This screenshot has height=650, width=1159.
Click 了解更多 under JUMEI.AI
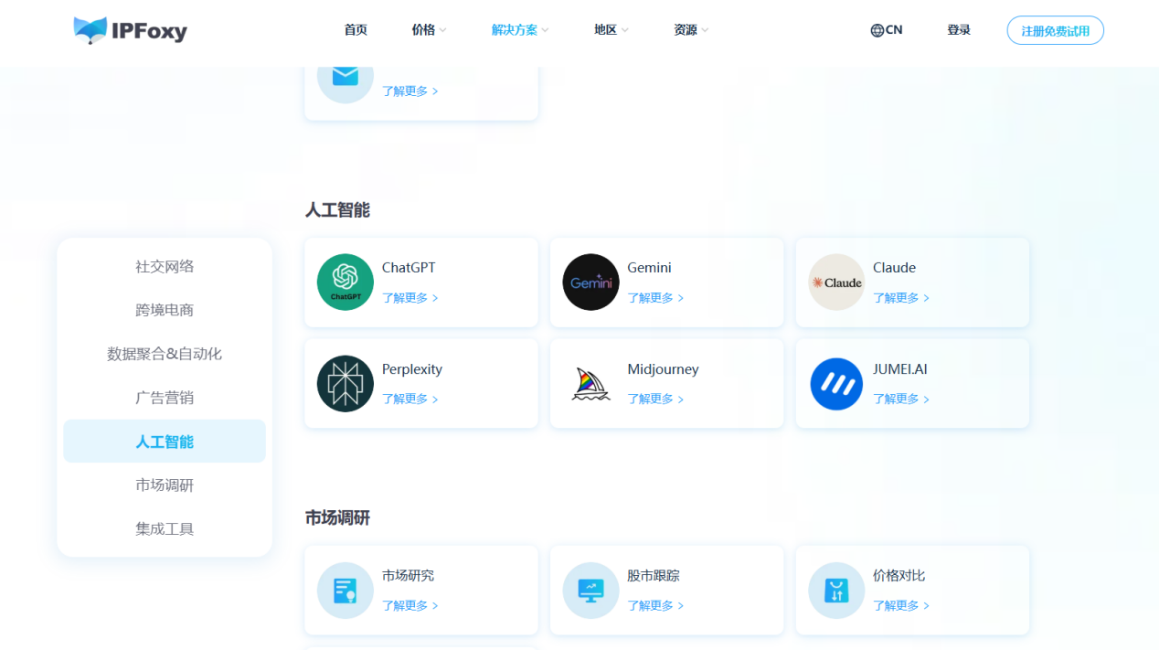pos(901,400)
